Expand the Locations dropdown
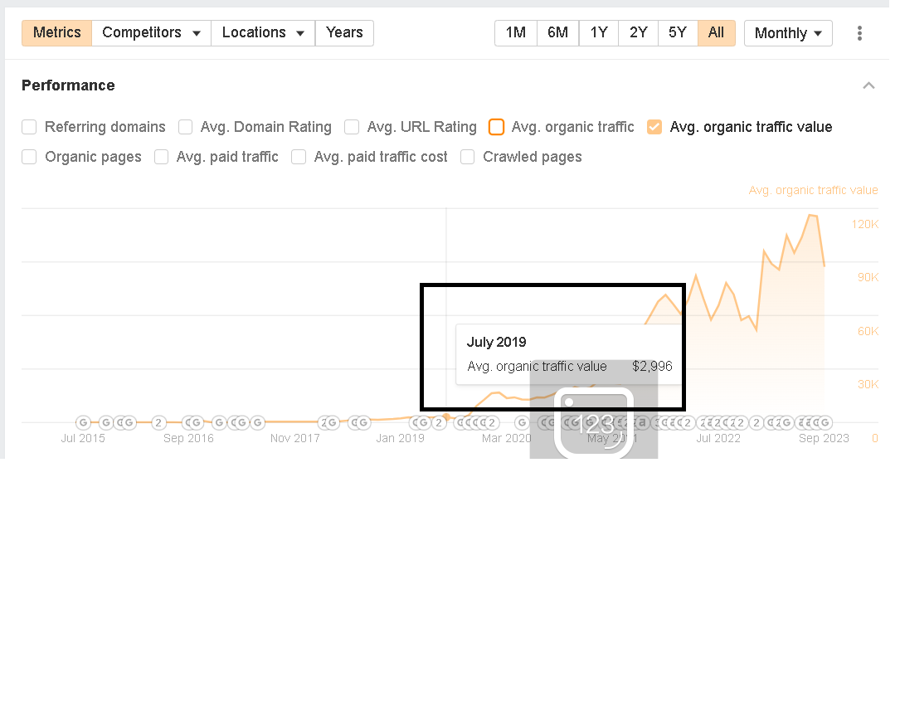This screenshot has height=706, width=900. (263, 33)
